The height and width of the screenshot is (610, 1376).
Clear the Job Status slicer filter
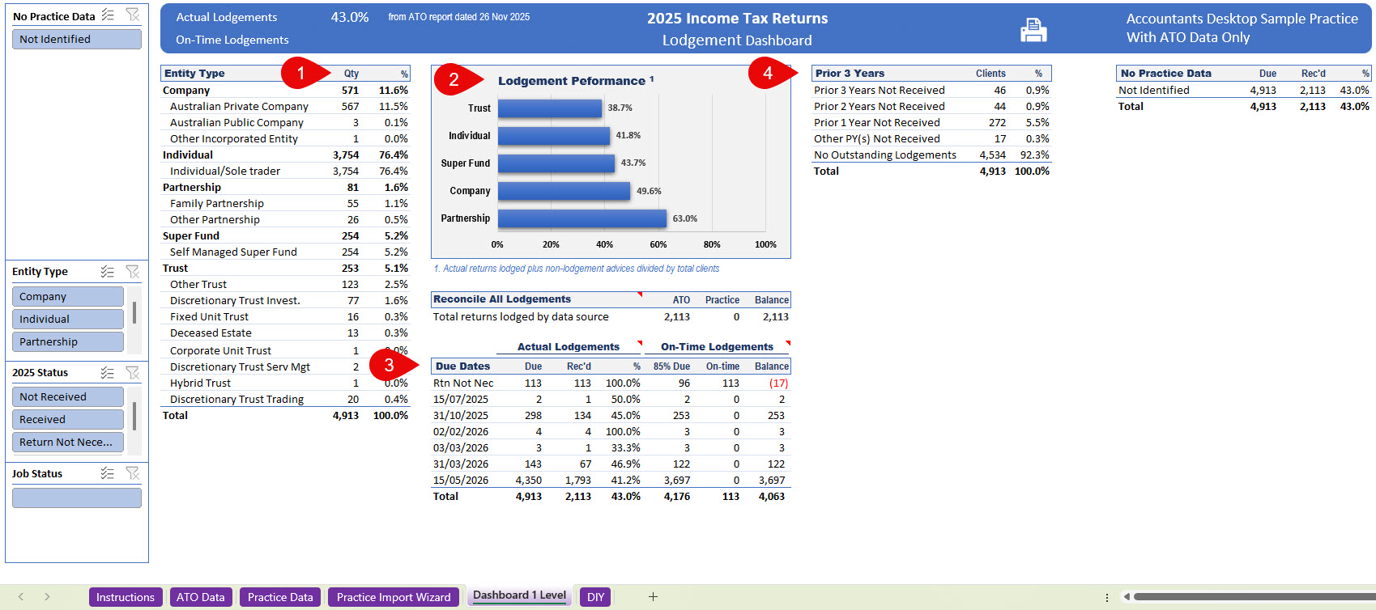(133, 473)
